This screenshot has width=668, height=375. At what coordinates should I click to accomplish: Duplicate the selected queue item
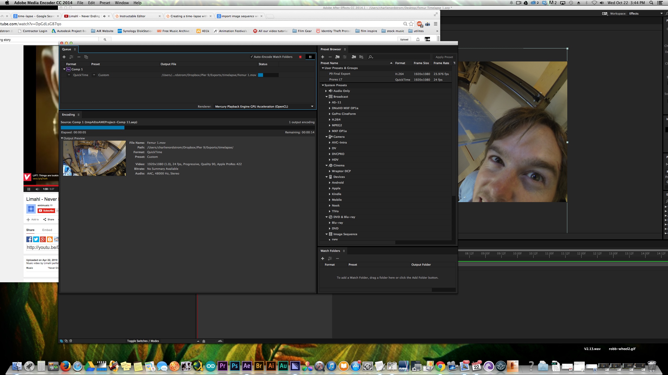86,57
